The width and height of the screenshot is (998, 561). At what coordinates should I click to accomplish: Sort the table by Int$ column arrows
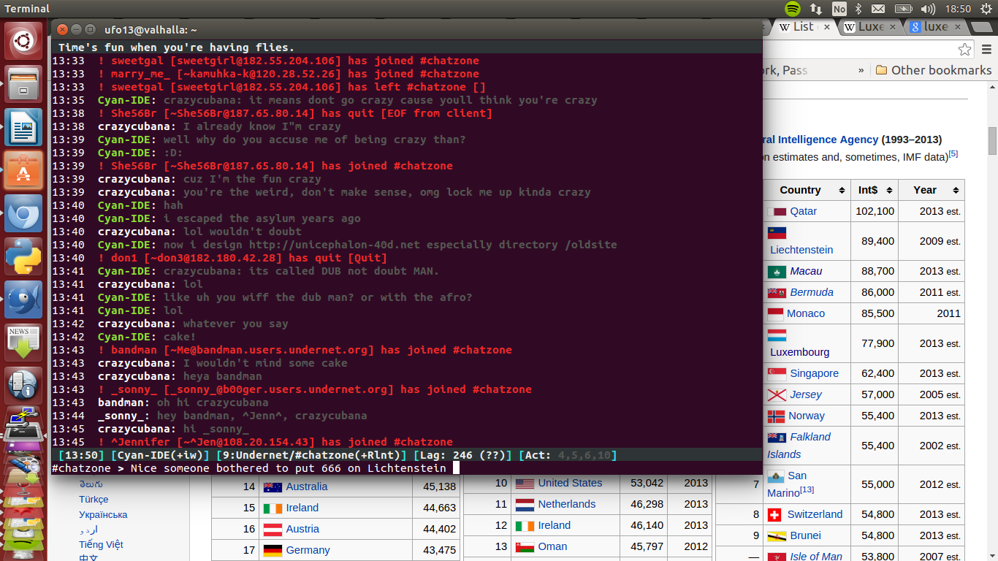(x=889, y=190)
